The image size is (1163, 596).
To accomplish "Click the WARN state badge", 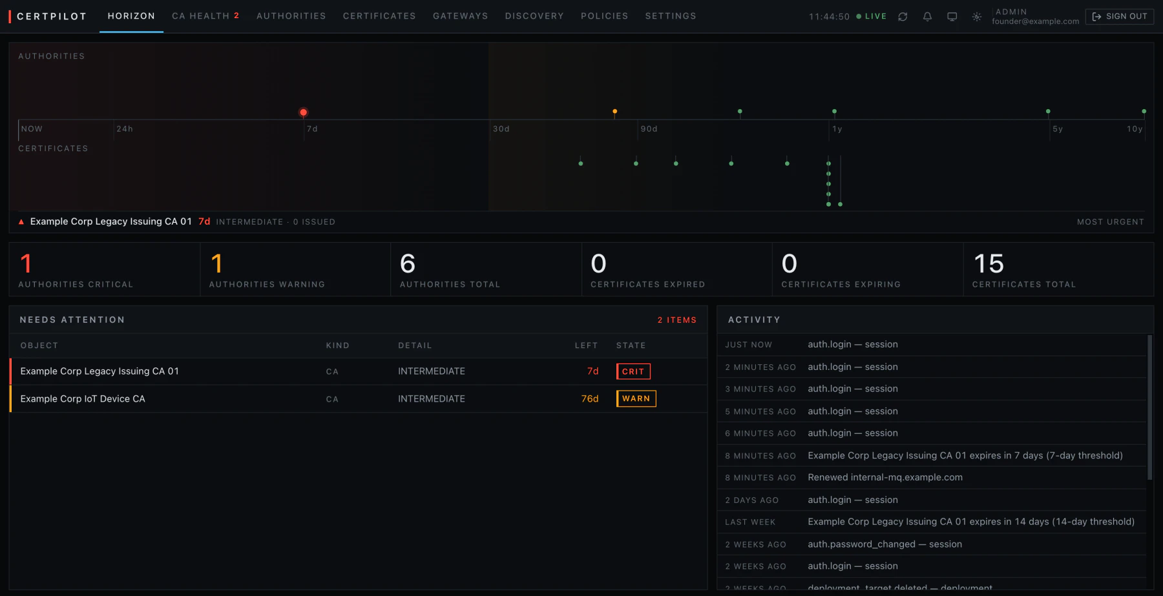I will (x=636, y=398).
